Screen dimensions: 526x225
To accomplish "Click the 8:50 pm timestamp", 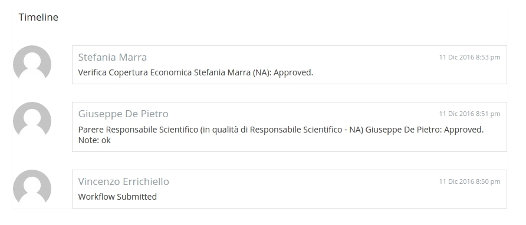I will click(x=469, y=182).
